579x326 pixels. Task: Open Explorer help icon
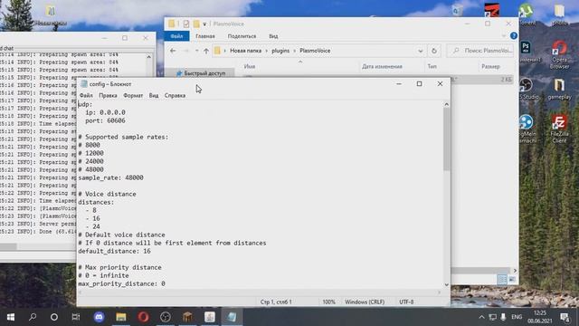pyautogui.click(x=514, y=36)
